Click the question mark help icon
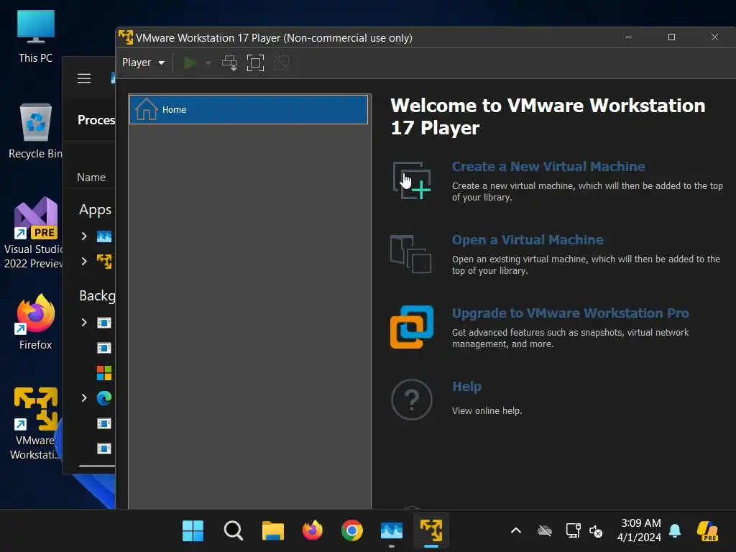This screenshot has width=736, height=552. pos(412,400)
